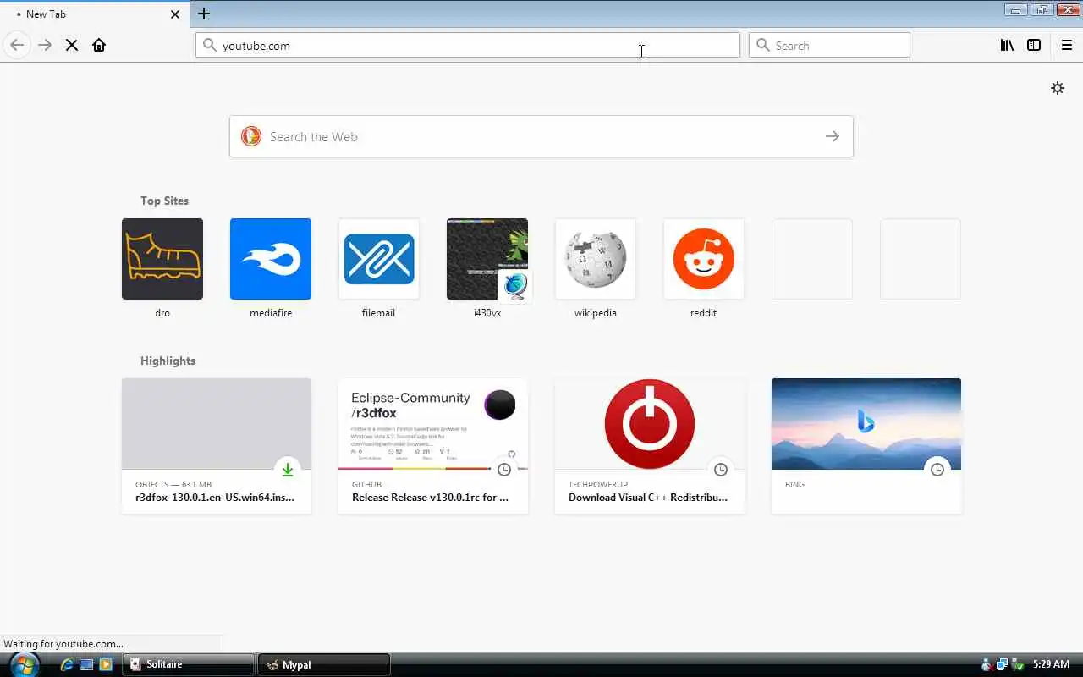Open the r3dfox-130.0.1 installer download highlight

pos(217,446)
